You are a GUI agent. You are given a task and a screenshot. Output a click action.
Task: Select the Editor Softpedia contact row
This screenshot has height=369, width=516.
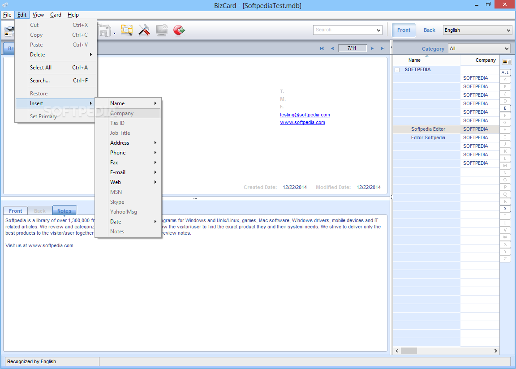pyautogui.click(x=447, y=138)
